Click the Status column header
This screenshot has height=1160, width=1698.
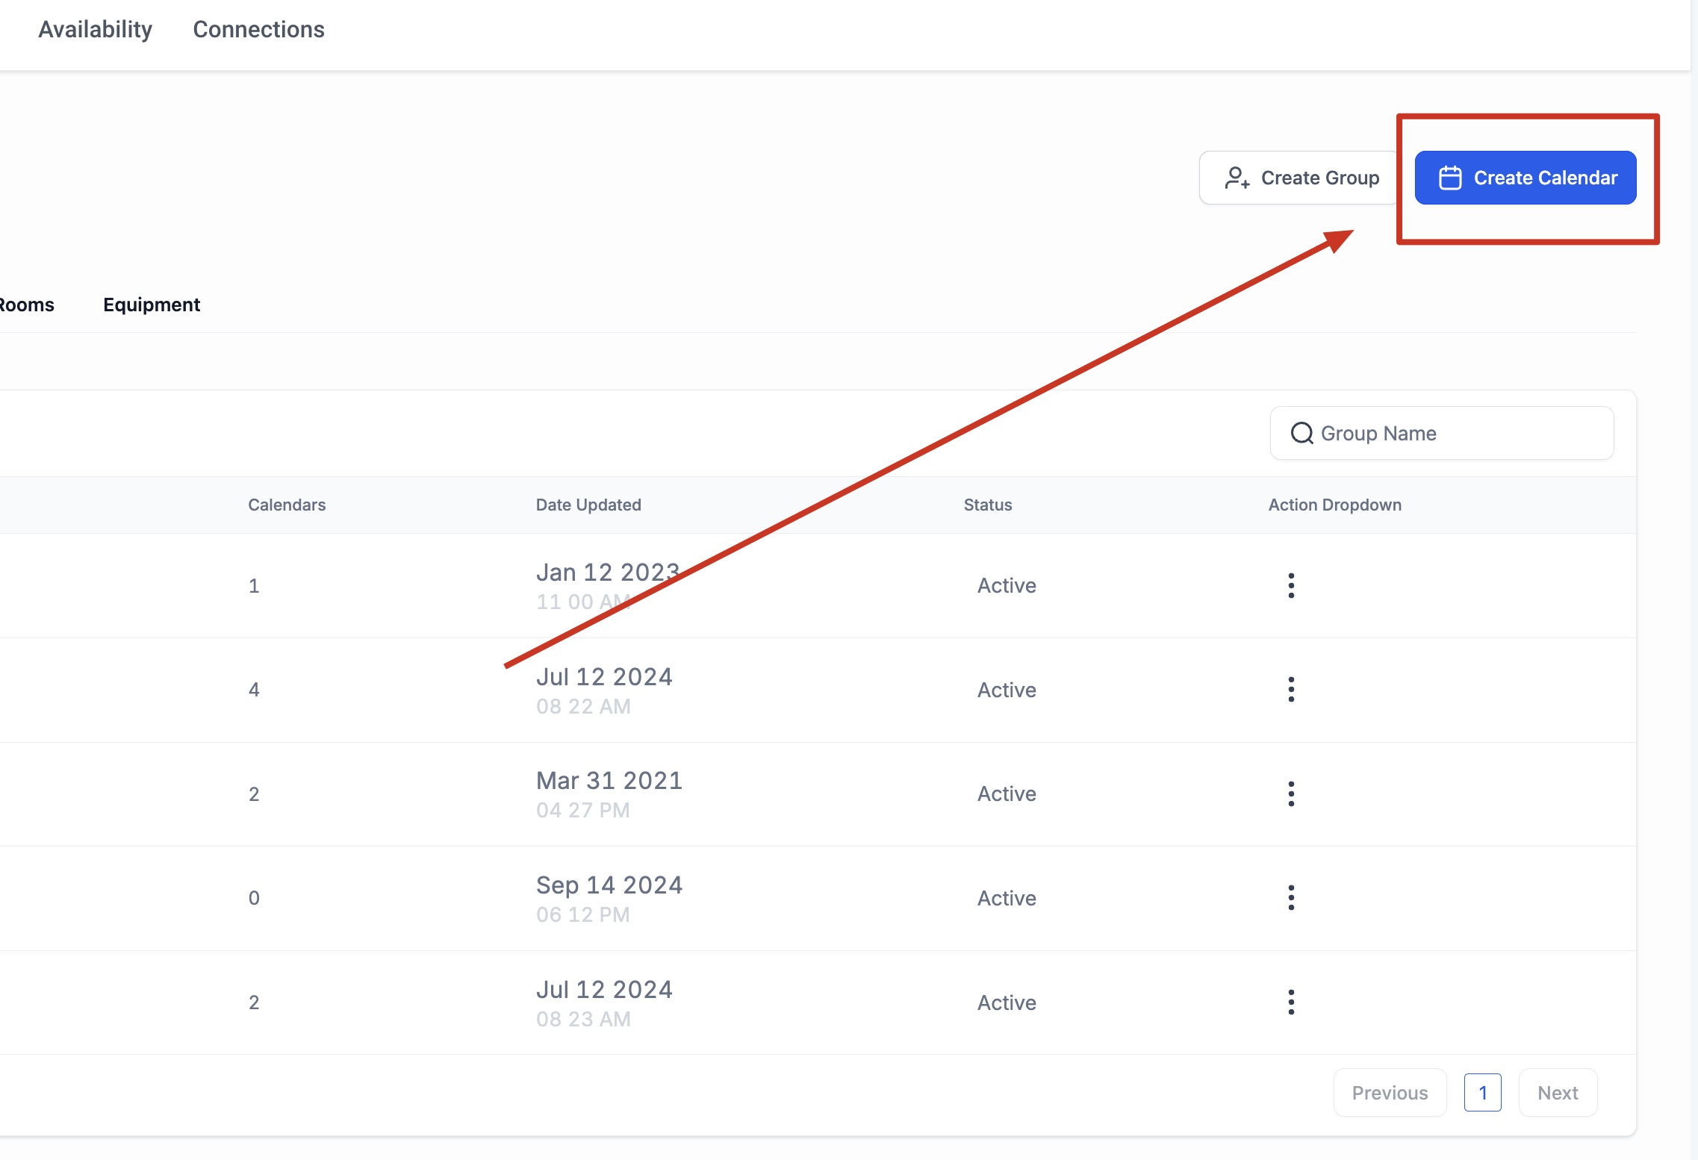point(987,505)
